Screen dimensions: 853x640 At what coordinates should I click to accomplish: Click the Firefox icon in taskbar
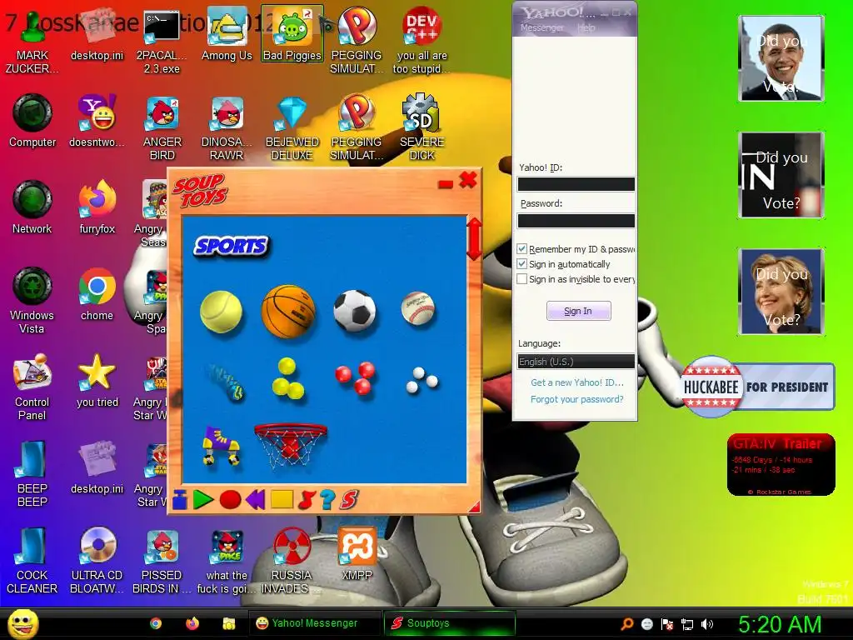pos(192,623)
